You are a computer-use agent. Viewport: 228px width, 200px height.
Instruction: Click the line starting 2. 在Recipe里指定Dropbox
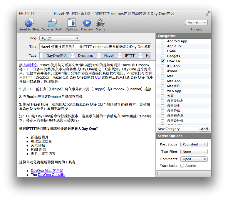pyautogui.click(x=51, y=97)
